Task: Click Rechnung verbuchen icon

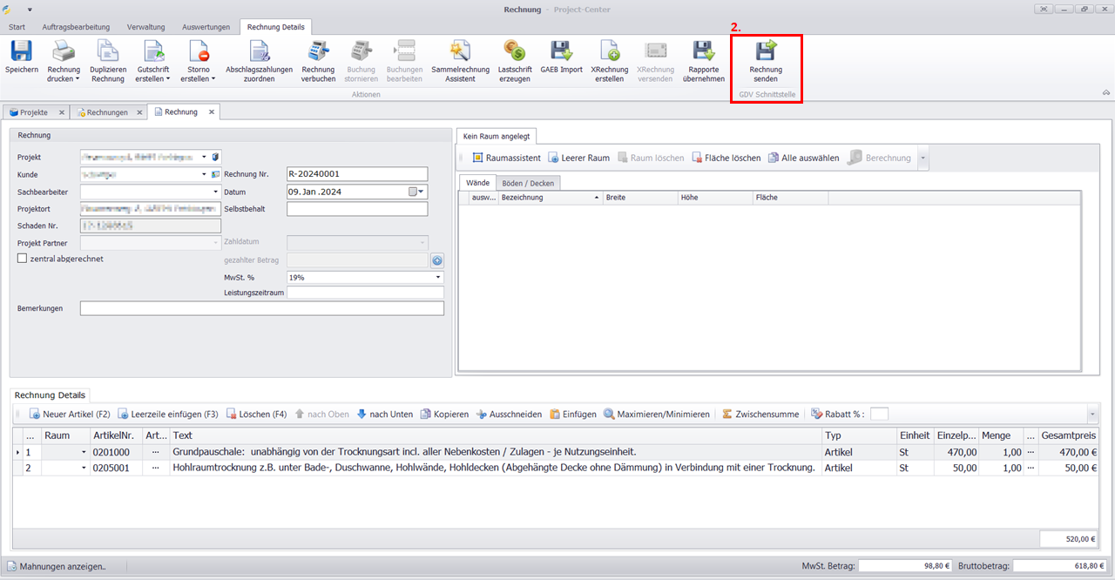Action: (318, 51)
